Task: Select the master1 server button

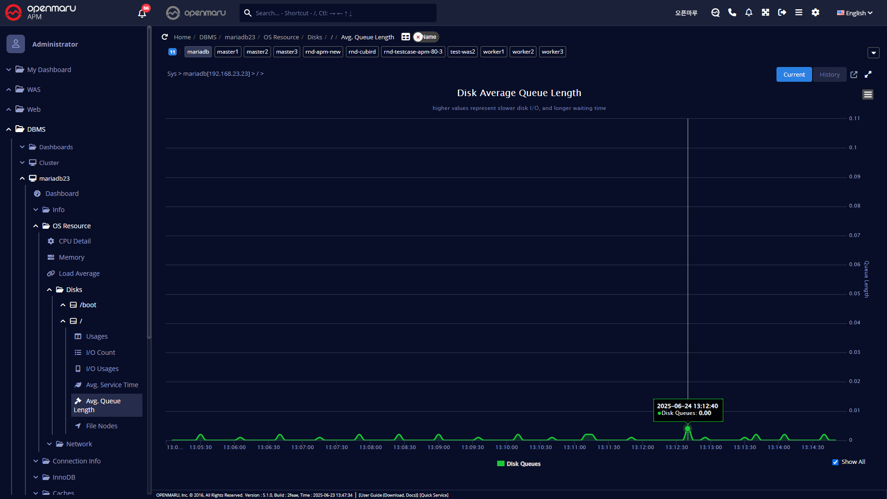Action: (228, 52)
